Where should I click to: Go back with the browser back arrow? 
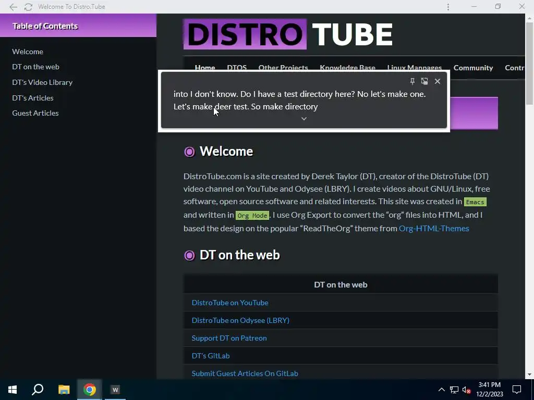(x=13, y=7)
